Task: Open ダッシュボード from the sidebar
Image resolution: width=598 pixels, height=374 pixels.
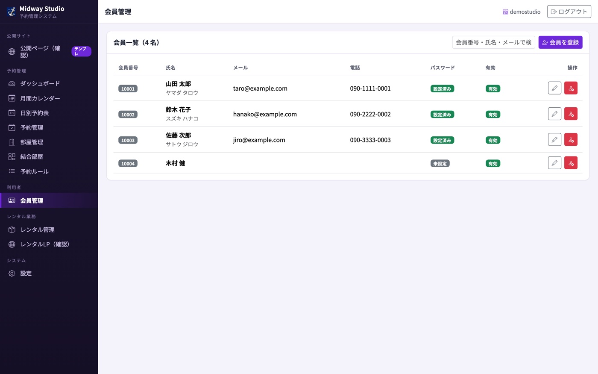Action: click(x=49, y=84)
